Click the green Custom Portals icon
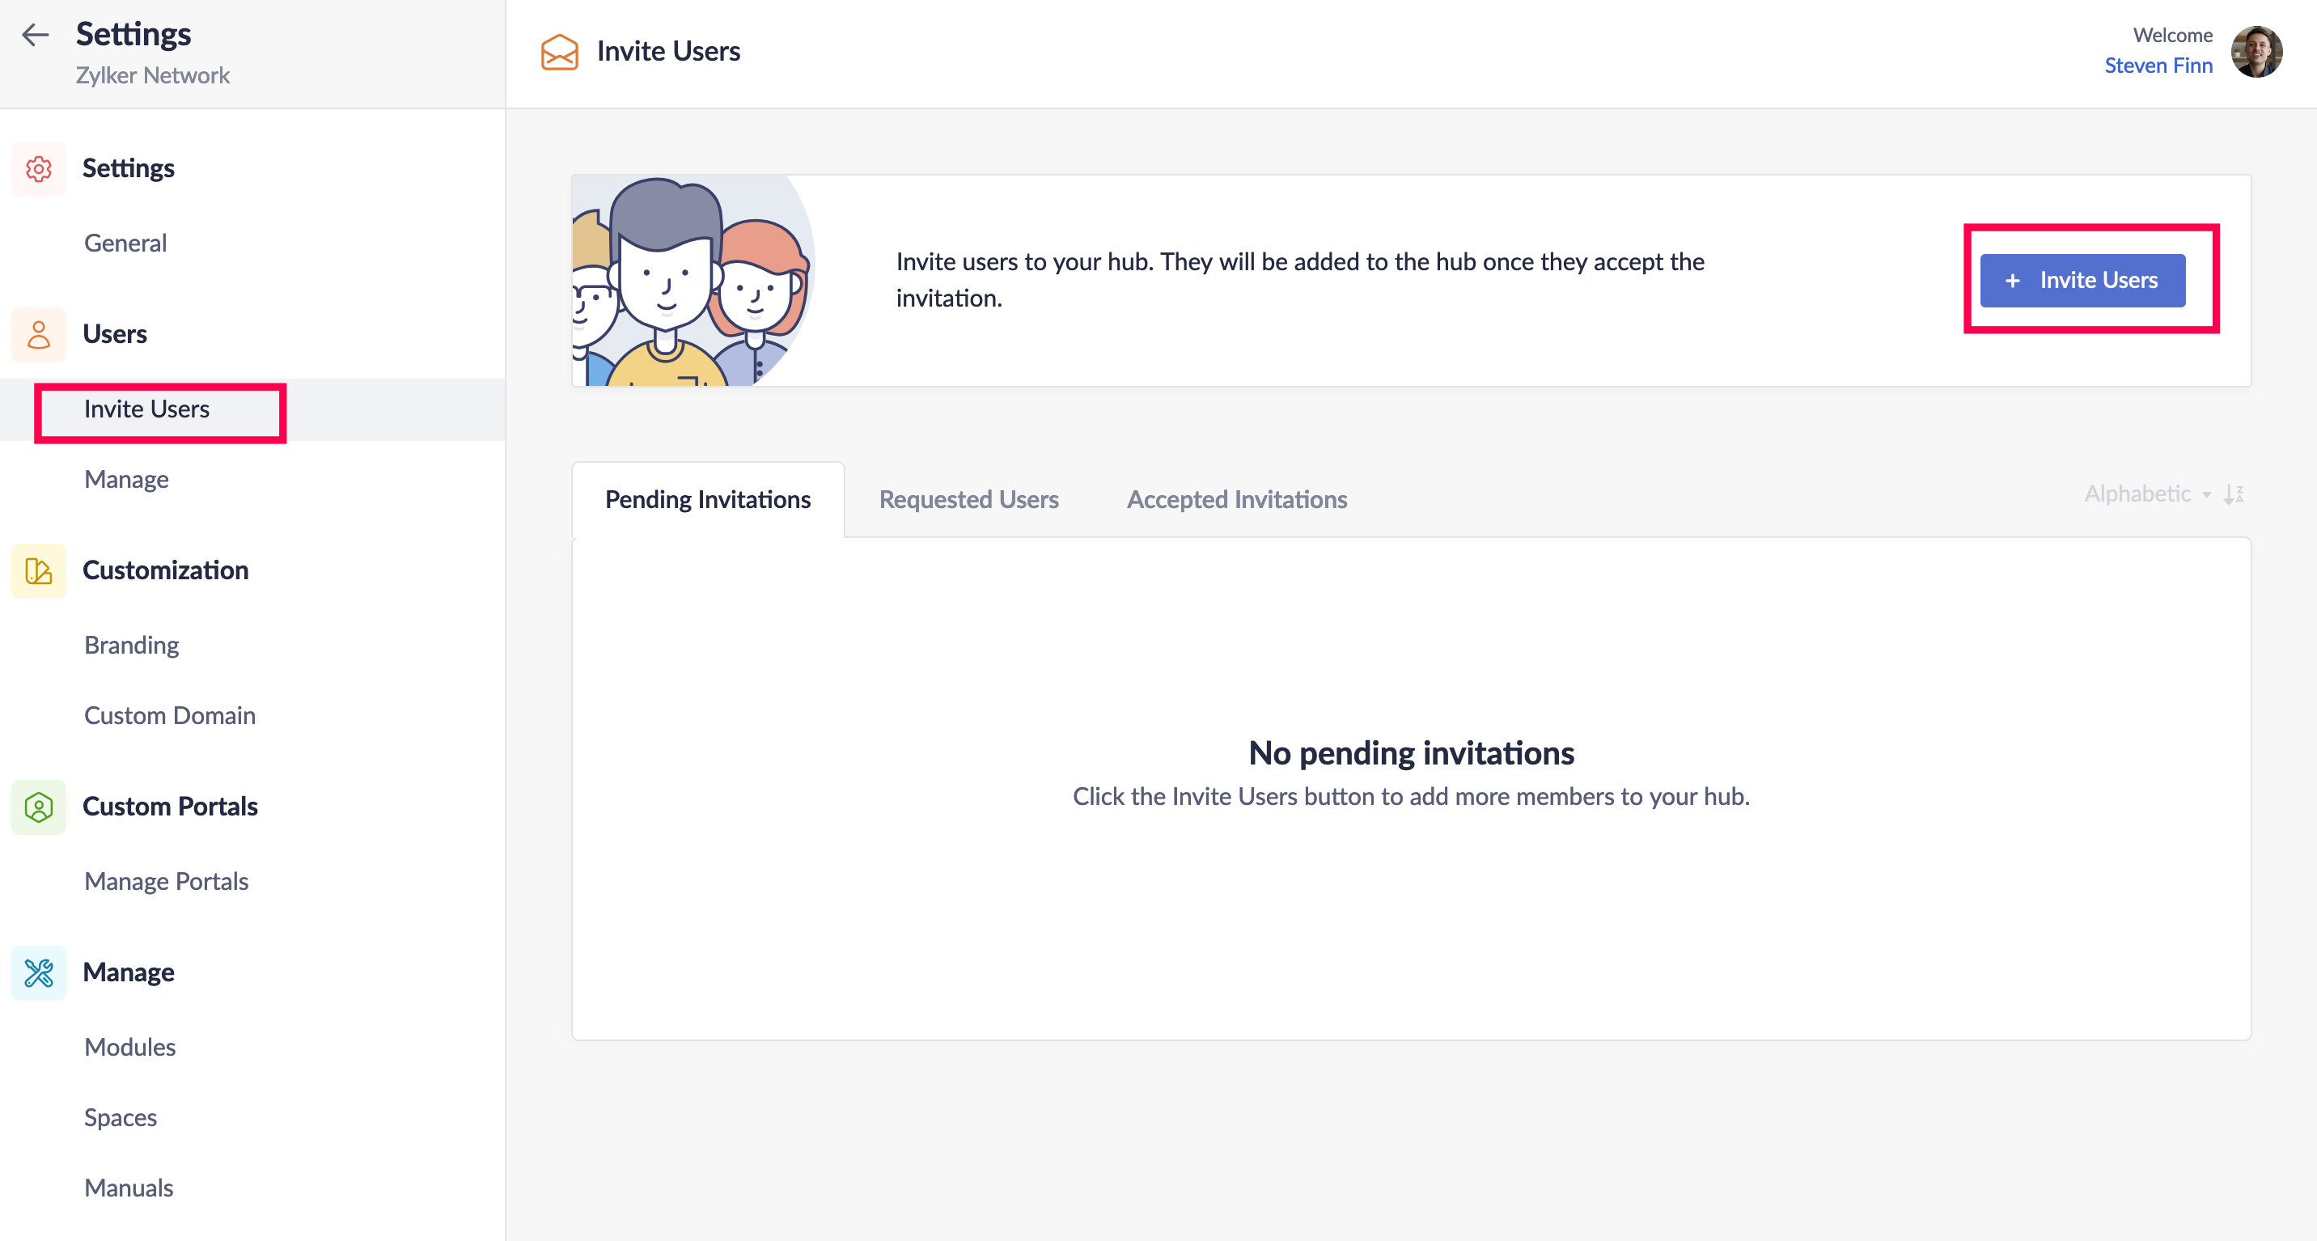 [39, 807]
